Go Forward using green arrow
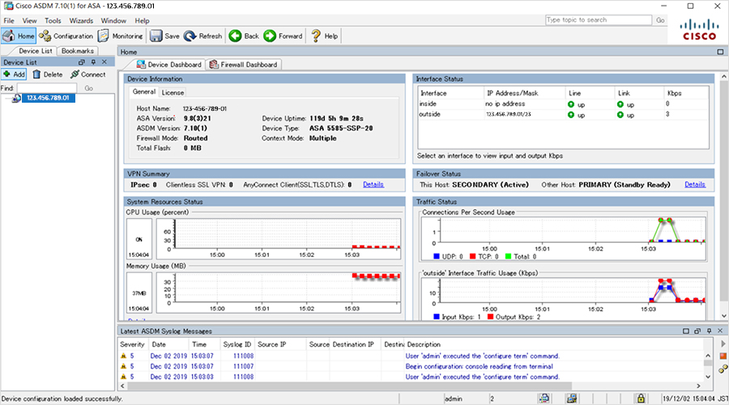Image resolution: width=729 pixels, height=405 pixels. [270, 36]
